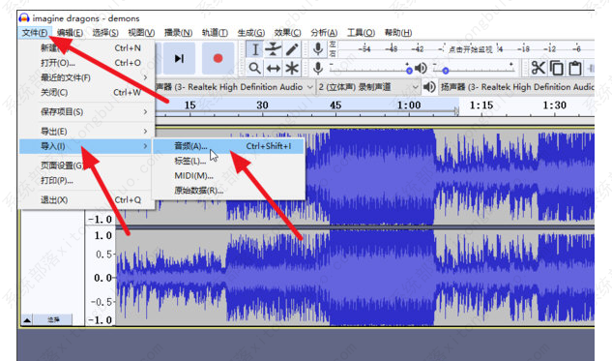Click the Paste clipboard icon
This screenshot has width=612, height=361.
pos(575,68)
